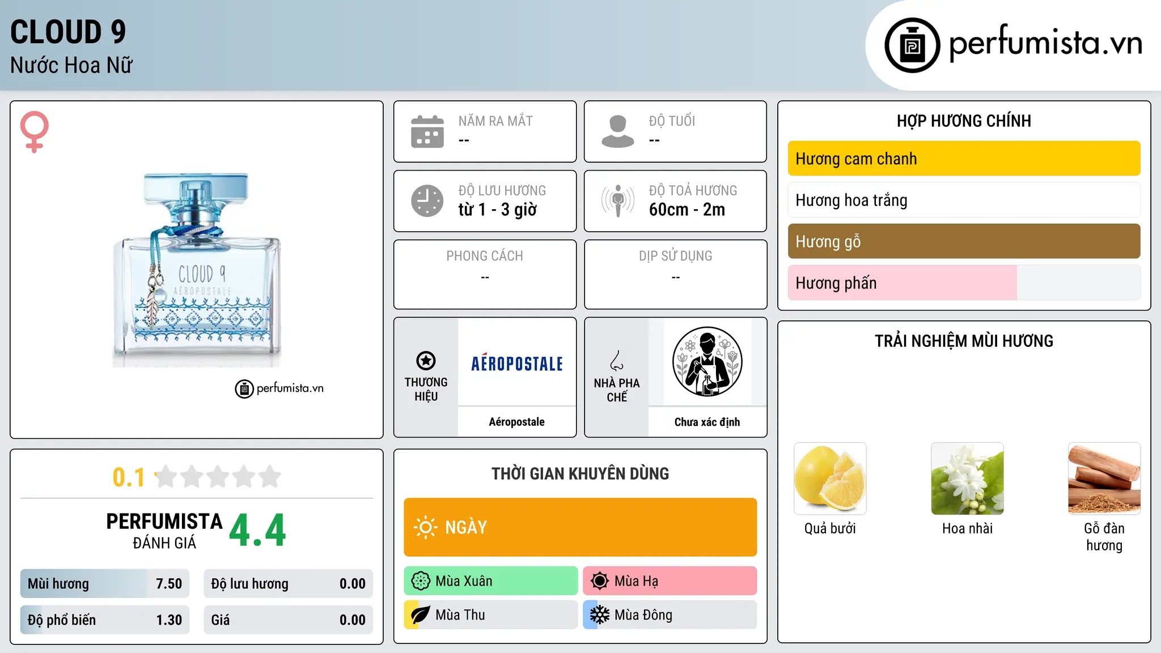Click the perfume bottle logo beside perfumista.vn in the header
Screen dimensions: 1161x653
[912, 45]
